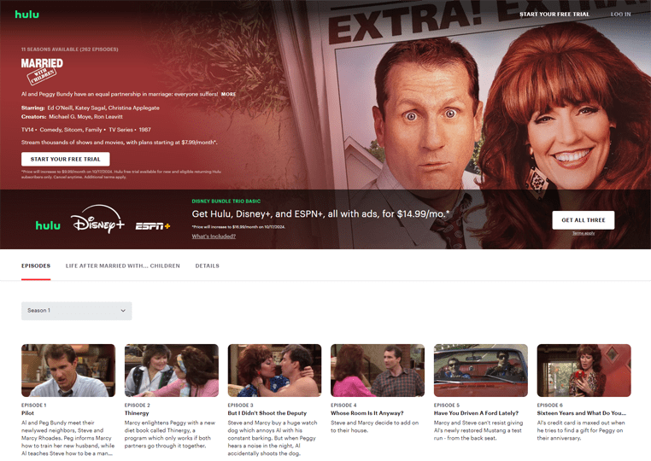Open Sixteen Years and What Do You... thumbnail
Image resolution: width=651 pixels, height=461 pixels.
[584, 371]
